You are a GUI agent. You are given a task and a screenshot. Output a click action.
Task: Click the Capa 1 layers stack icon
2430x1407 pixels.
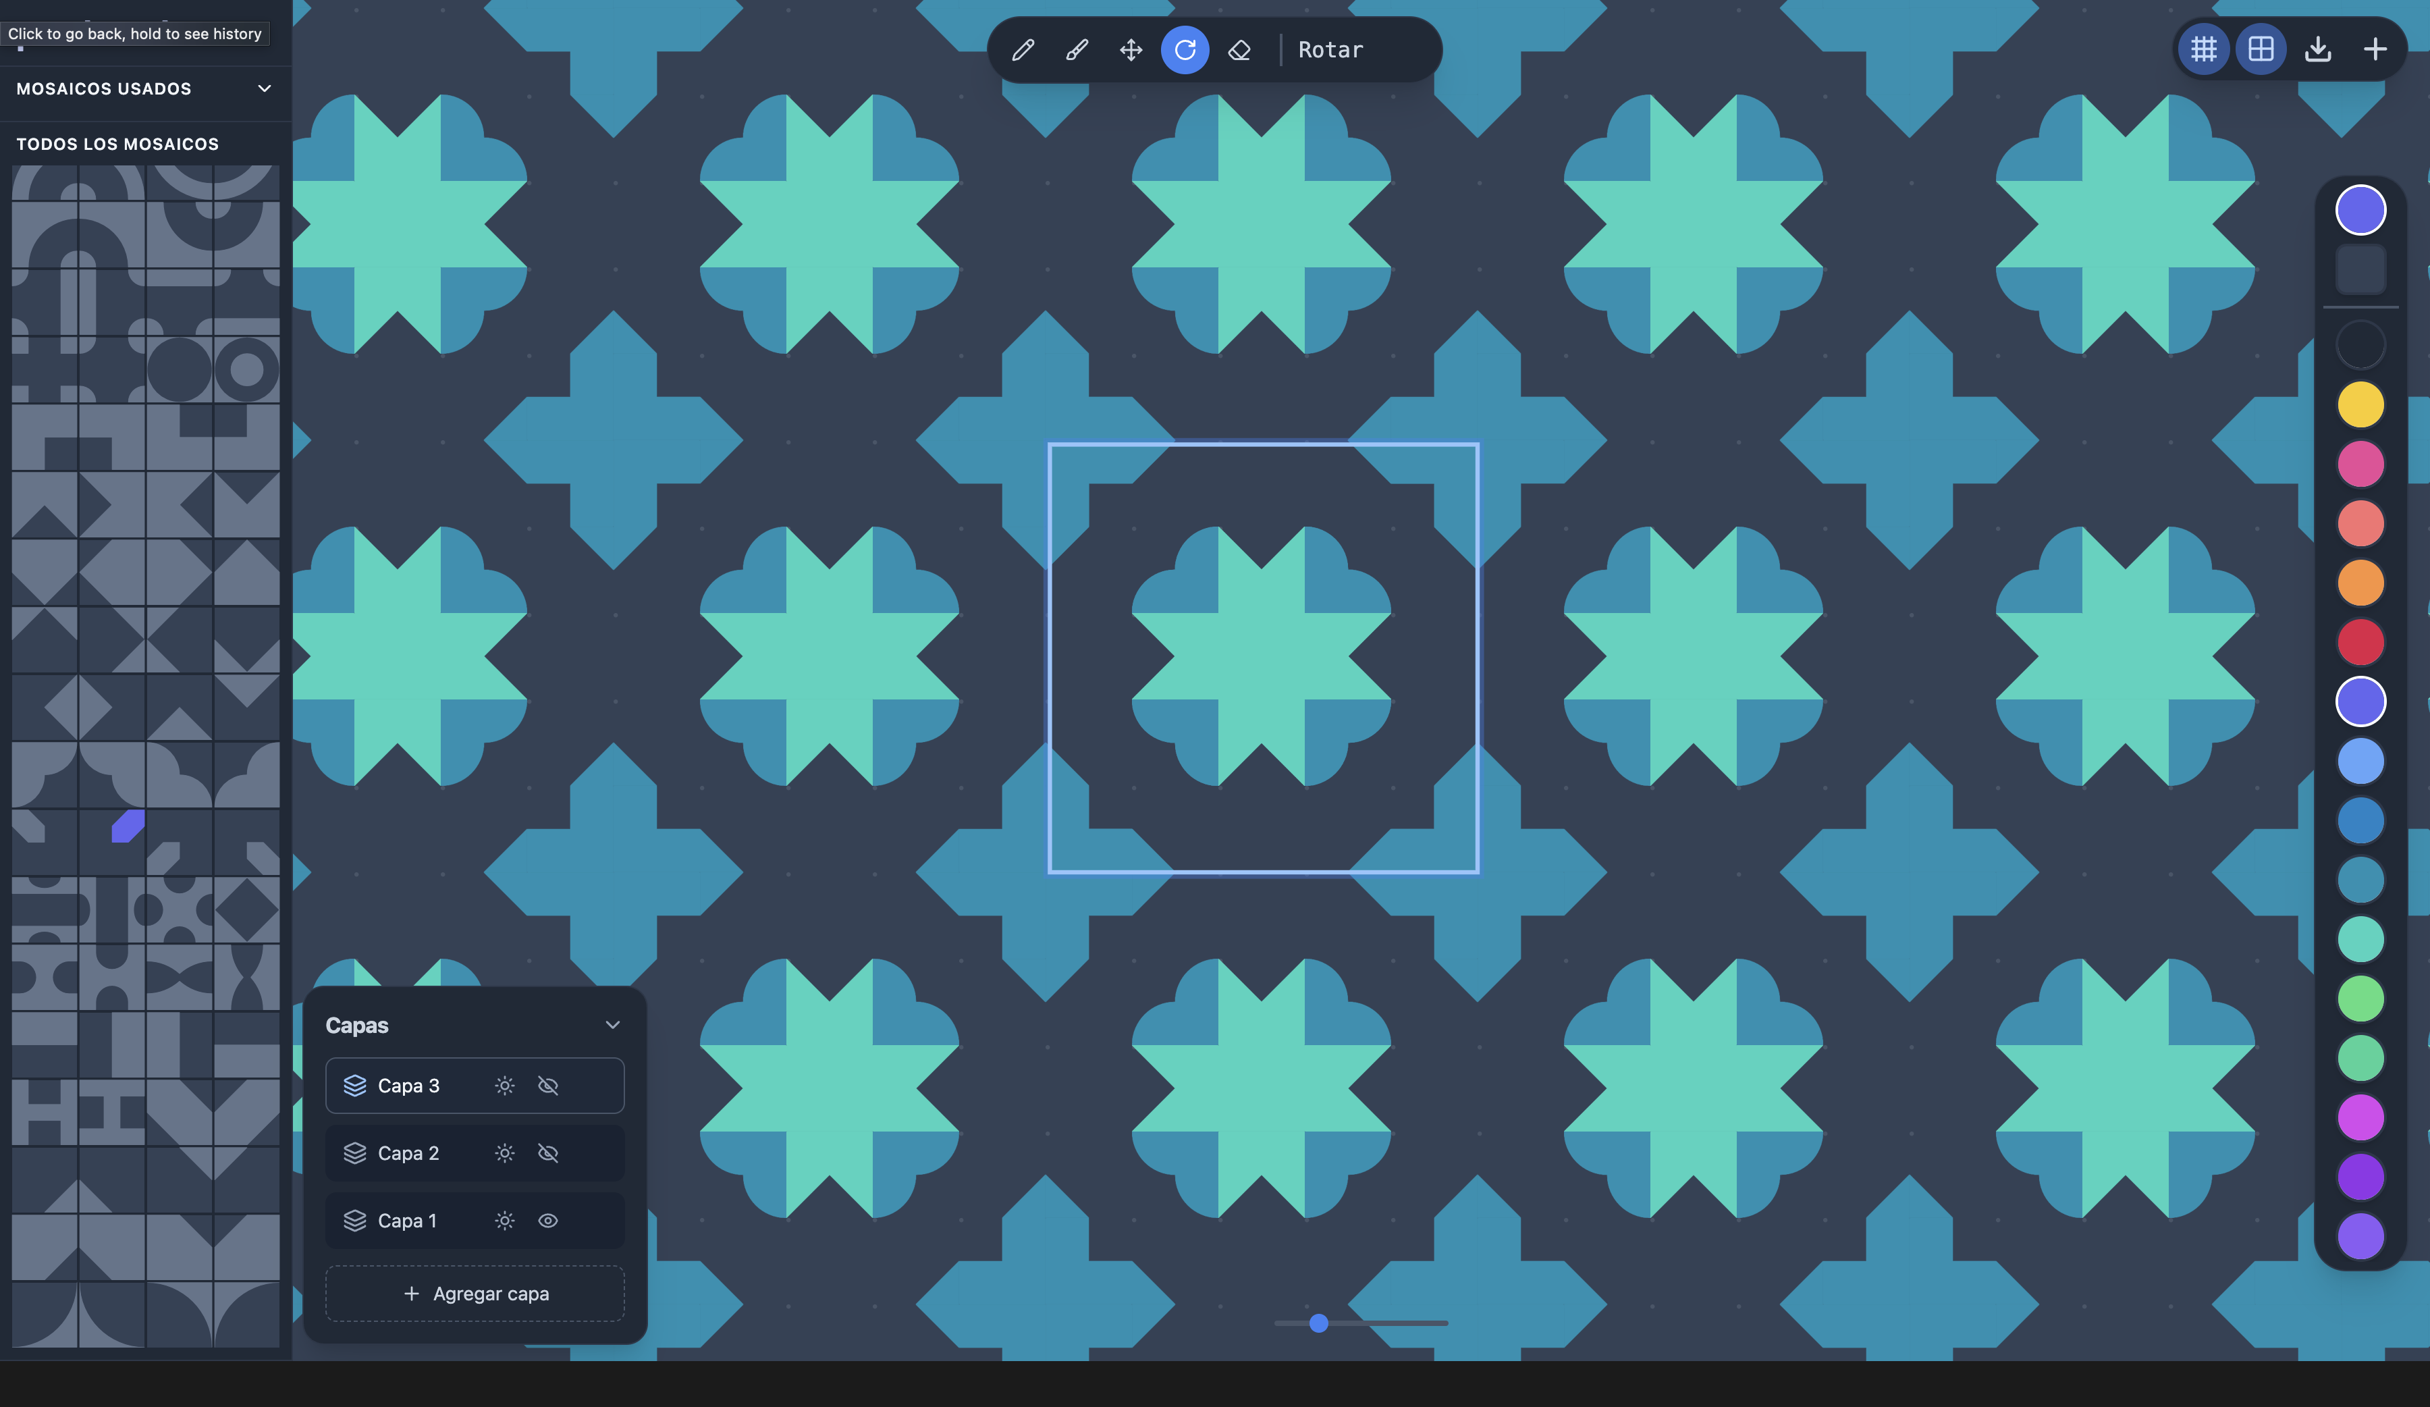coord(355,1221)
